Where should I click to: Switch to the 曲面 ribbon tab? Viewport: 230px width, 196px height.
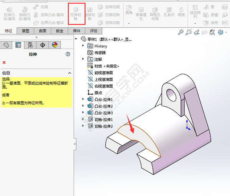pos(43,31)
